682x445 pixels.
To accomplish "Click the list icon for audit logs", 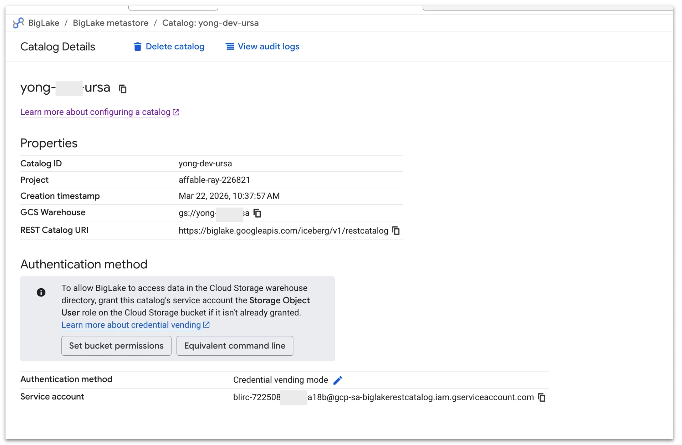I will pyautogui.click(x=230, y=47).
